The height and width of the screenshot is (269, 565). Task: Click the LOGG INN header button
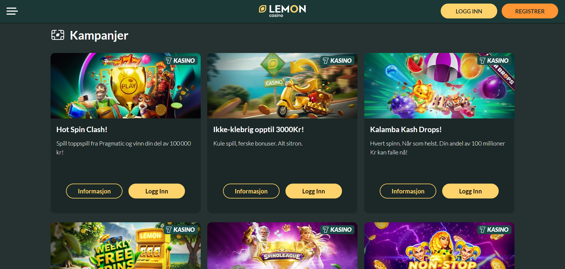point(469,11)
